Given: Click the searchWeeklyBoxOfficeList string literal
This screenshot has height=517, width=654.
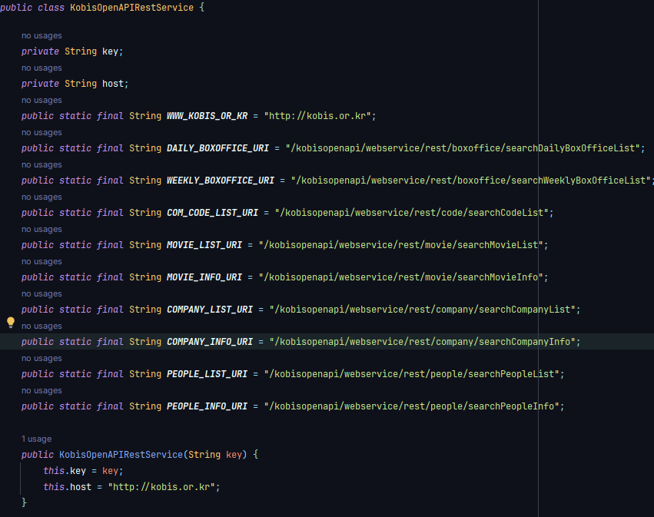Looking at the screenshot, I should tap(471, 181).
